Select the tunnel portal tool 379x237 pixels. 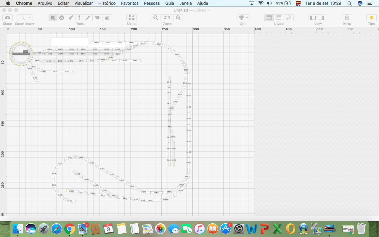tap(107, 18)
